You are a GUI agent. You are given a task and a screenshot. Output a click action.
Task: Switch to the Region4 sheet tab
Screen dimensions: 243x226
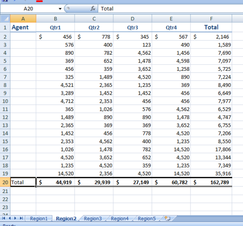point(120,219)
